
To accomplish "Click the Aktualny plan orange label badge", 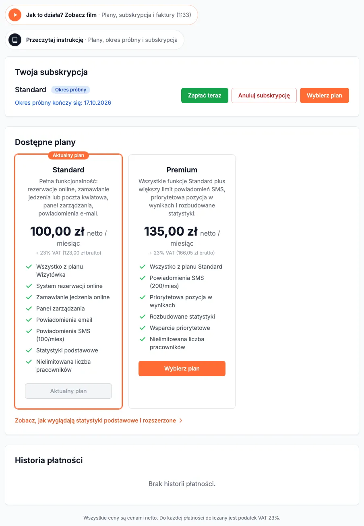I will pyautogui.click(x=68, y=155).
